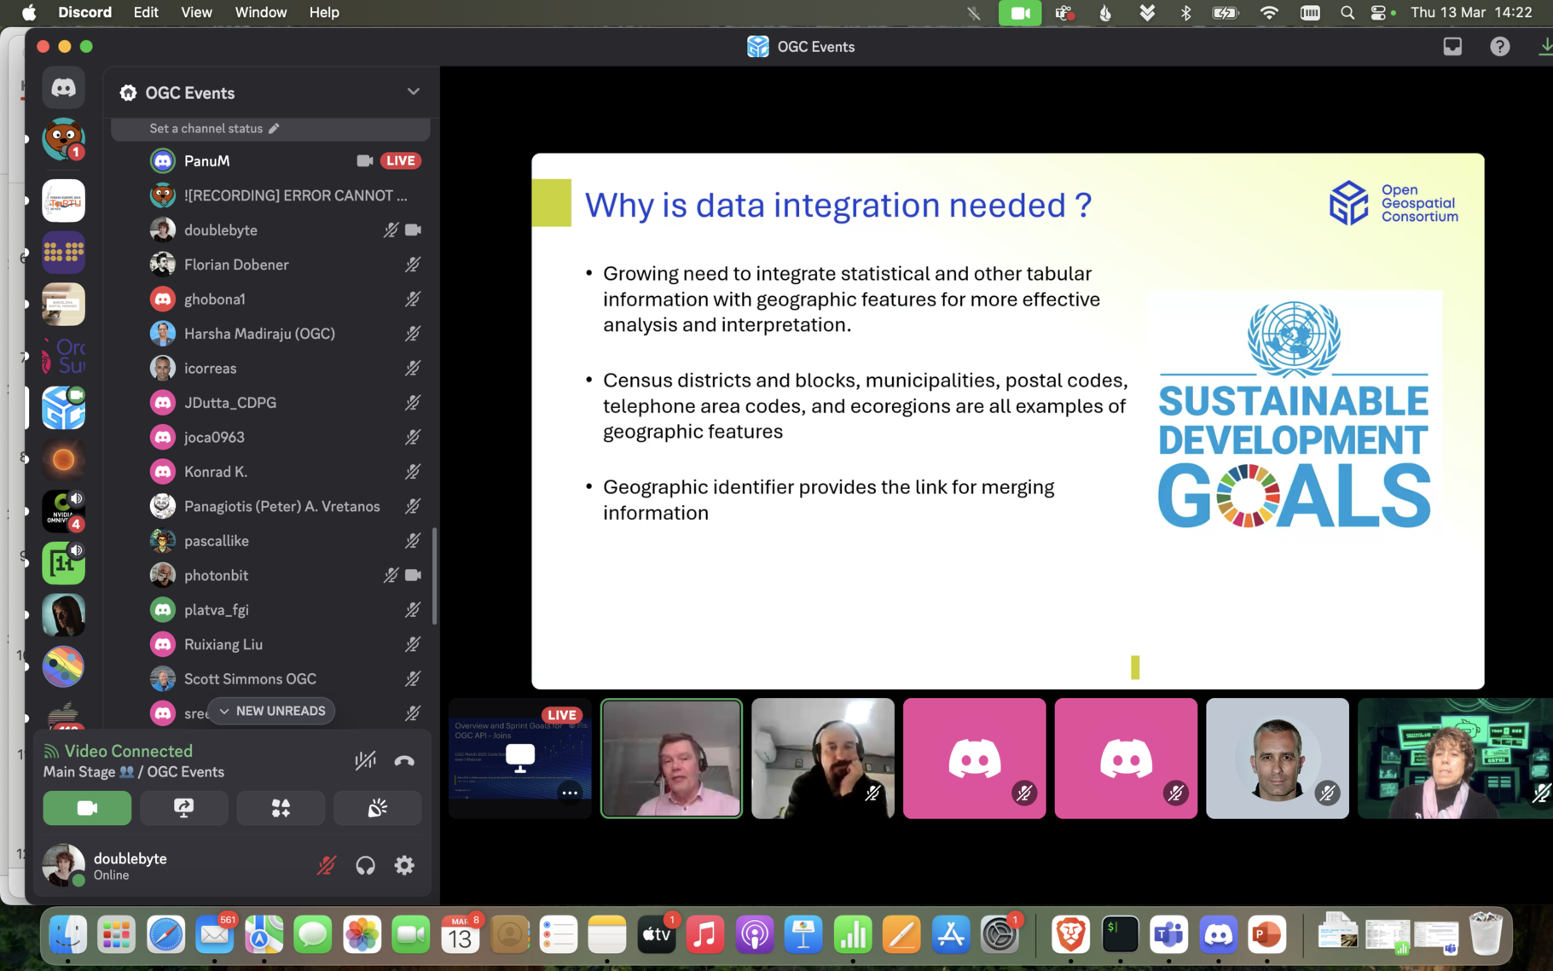Open Finder in the Dock
This screenshot has width=1553, height=971.
pos(67,935)
